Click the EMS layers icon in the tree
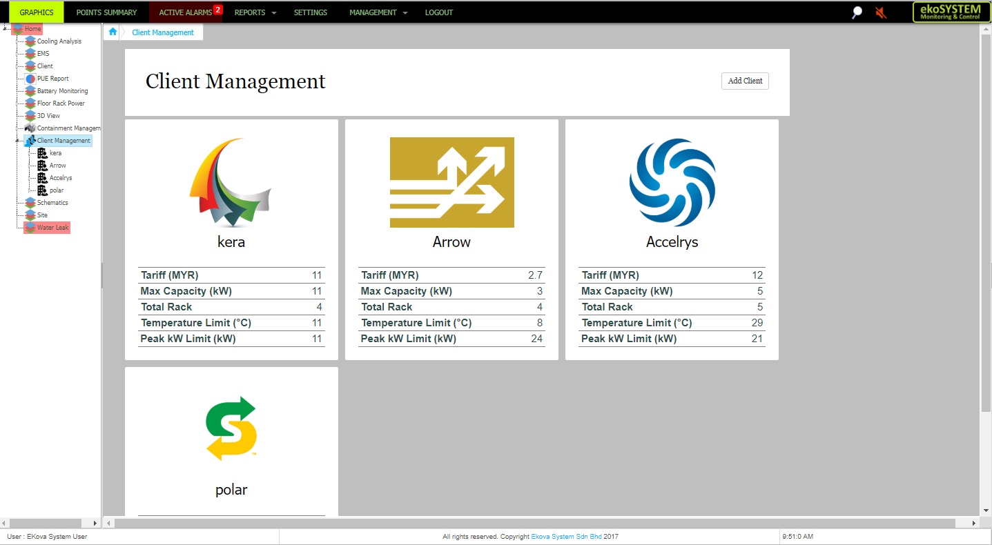The image size is (992, 545). coord(30,54)
